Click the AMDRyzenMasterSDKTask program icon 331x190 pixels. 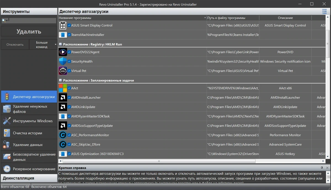tap(63, 116)
